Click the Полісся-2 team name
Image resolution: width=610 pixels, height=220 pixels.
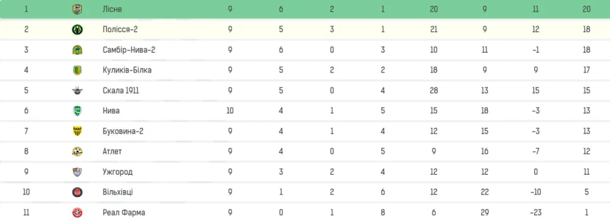(120, 29)
